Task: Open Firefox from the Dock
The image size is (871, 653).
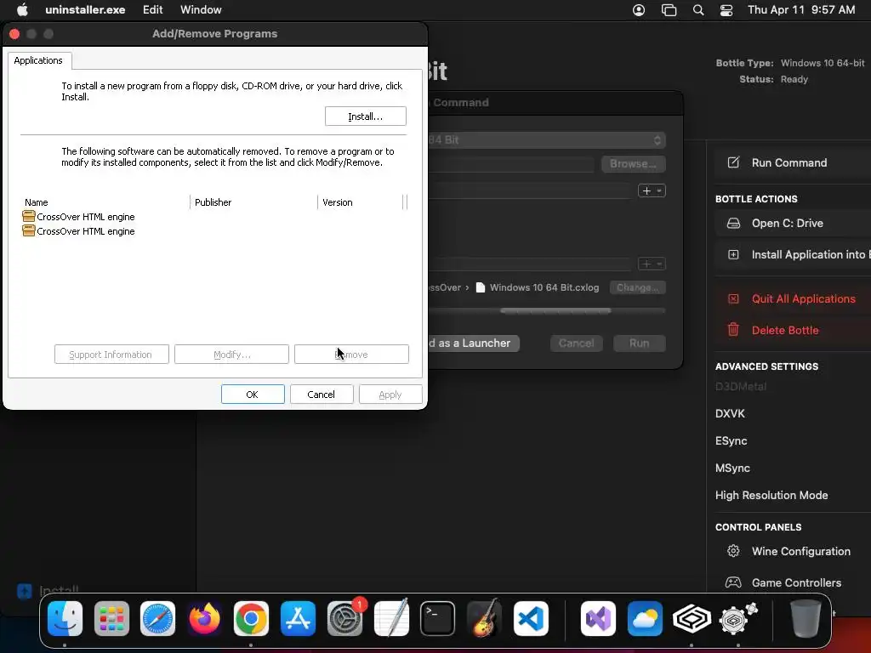Action: 204,619
